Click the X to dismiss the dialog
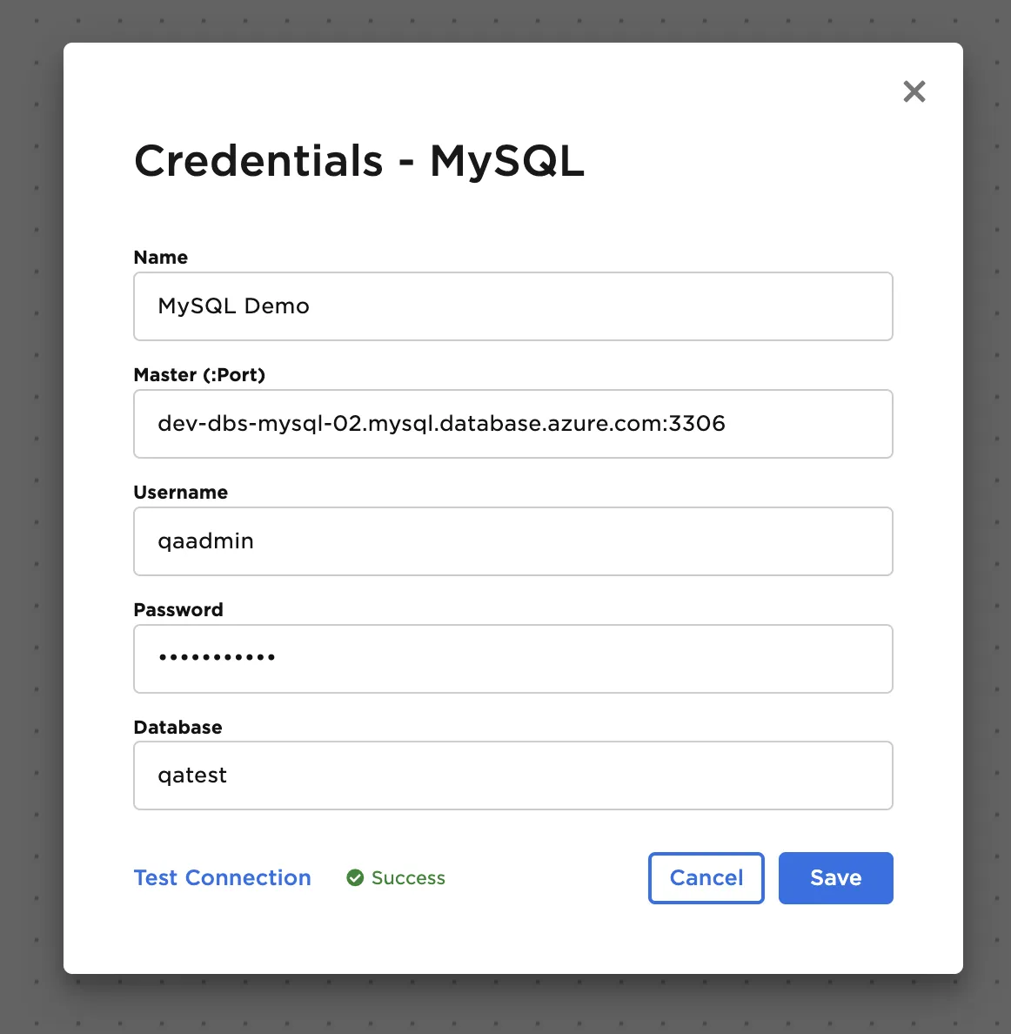This screenshot has width=1011, height=1034. [914, 91]
